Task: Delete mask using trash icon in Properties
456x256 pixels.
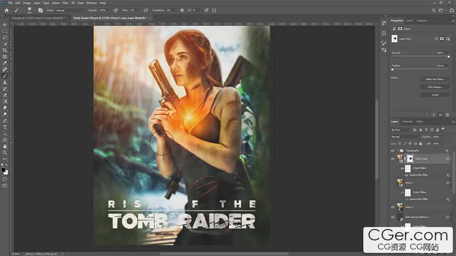Action: [x=448, y=114]
